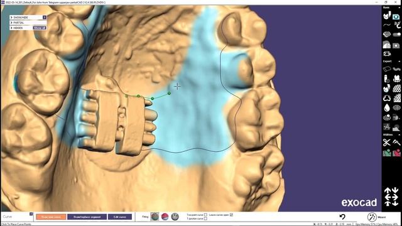
Task: Select the gray camera-like block tool
Action: (x=396, y=45)
